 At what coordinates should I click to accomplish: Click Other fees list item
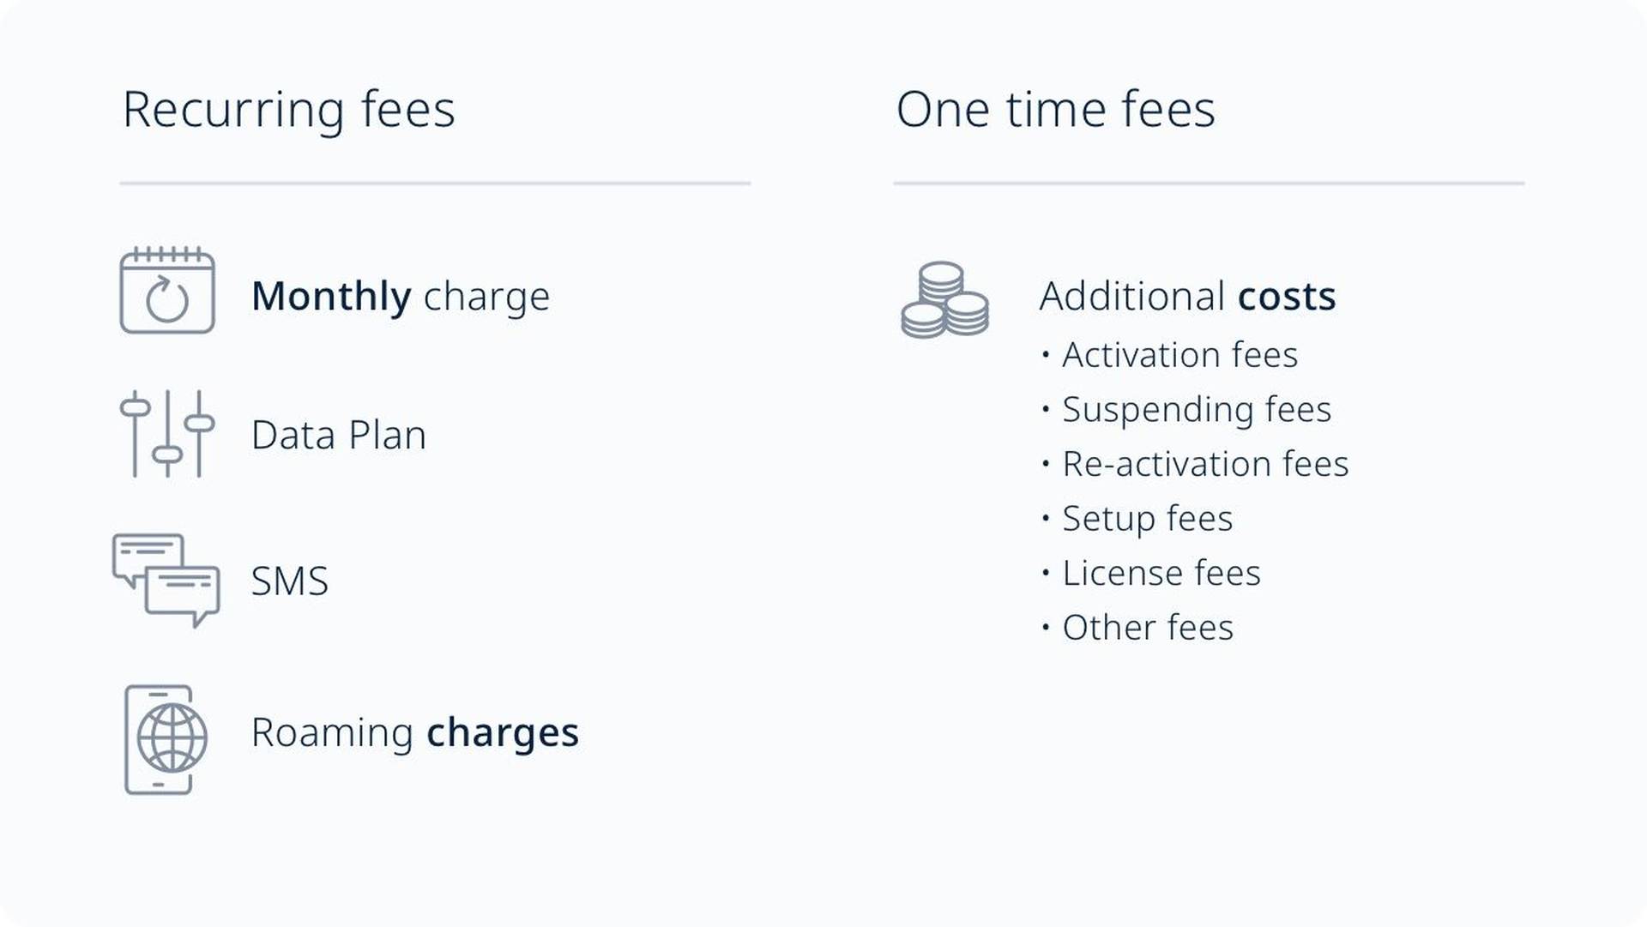pyautogui.click(x=1137, y=628)
